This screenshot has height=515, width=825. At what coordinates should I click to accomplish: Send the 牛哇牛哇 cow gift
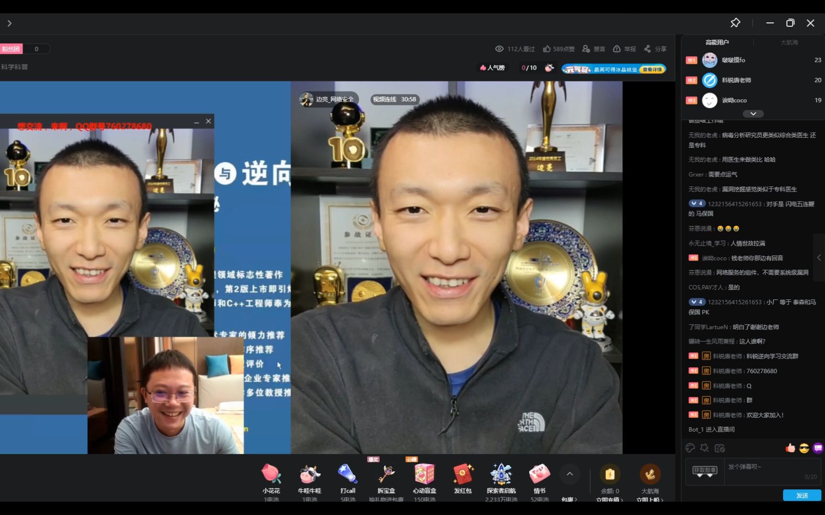[309, 474]
